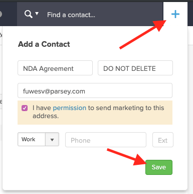193x194 pixels.
Task: Save the new contact with the green Save button
Action: 159,167
